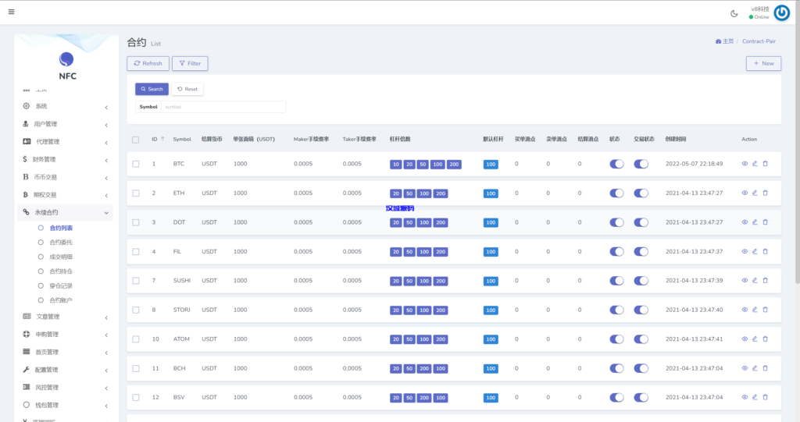
Task: Click the edit pencil icon for ETH row
Action: click(x=755, y=193)
